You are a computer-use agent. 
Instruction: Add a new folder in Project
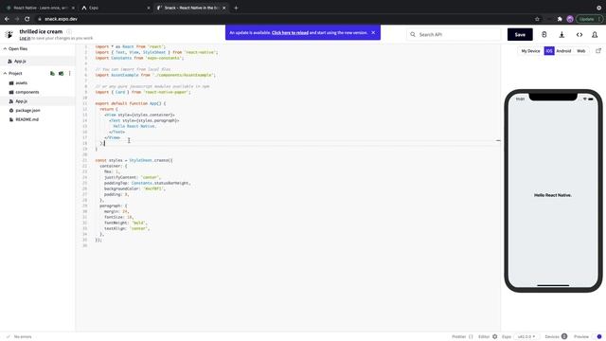(x=61, y=73)
